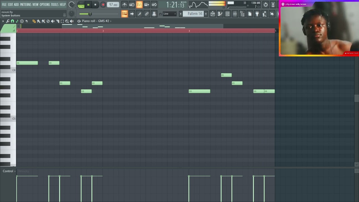Screen dimensions: 359x202
Task: Select the Delete tool icon
Action: (48, 21)
